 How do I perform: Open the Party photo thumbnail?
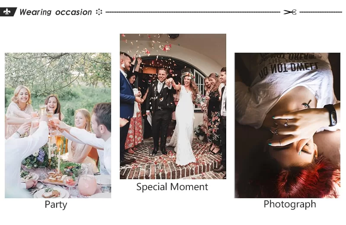click(x=58, y=125)
